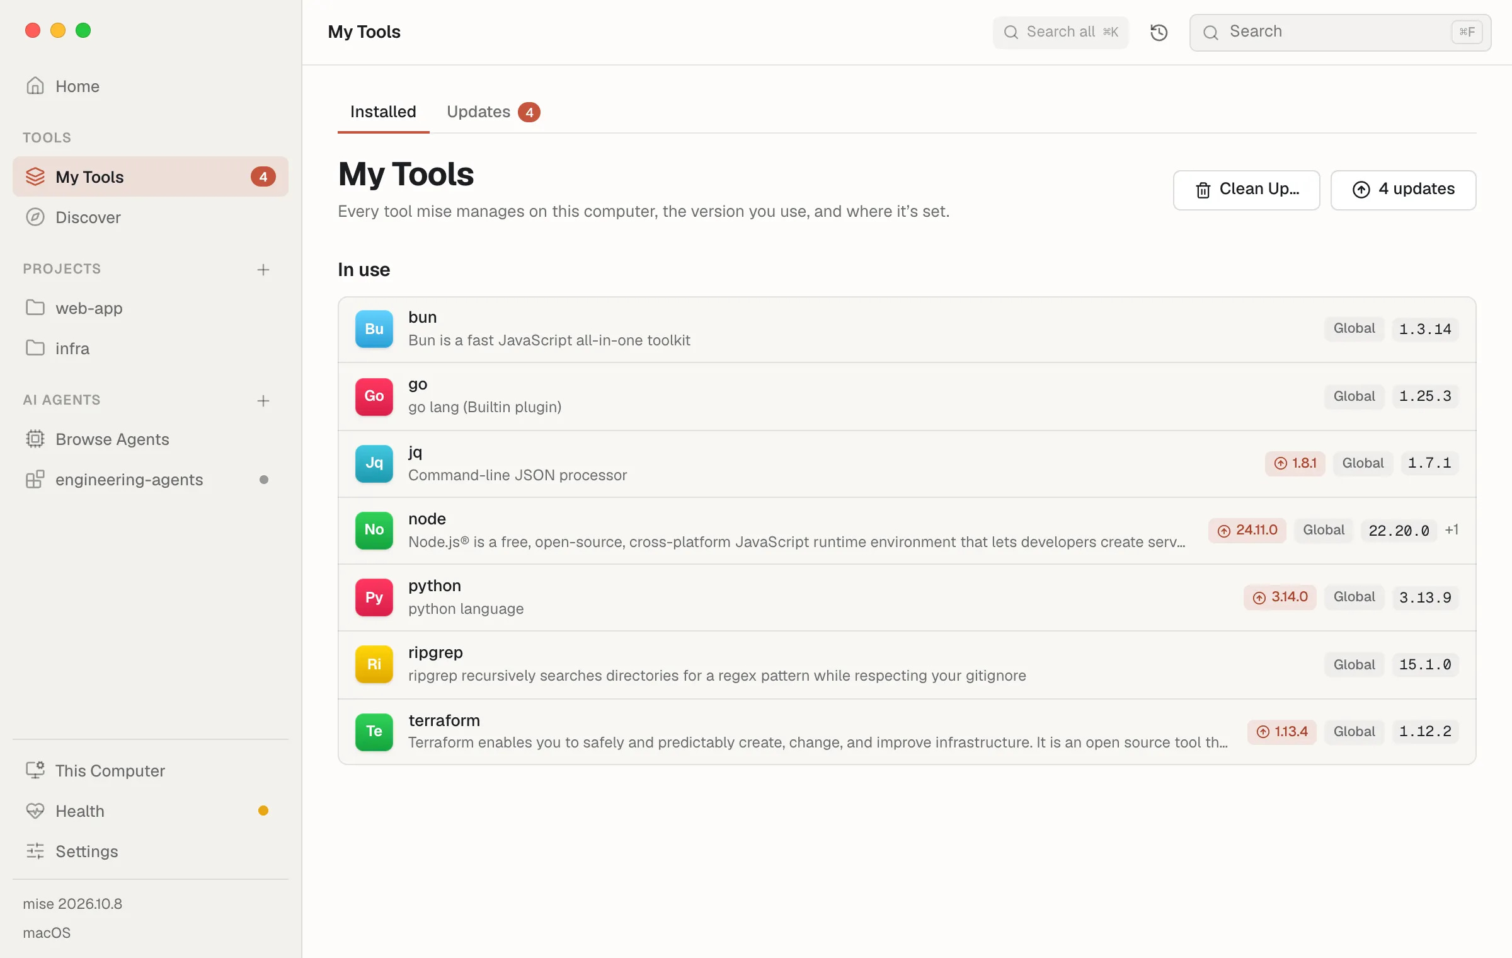Click the bun tool icon
The image size is (1512, 958).
pyautogui.click(x=374, y=329)
